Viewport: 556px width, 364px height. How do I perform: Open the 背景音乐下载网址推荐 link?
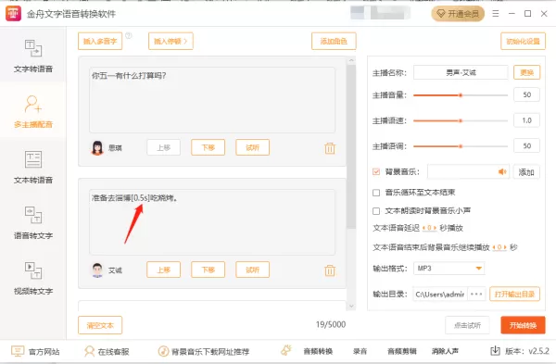(x=204, y=351)
